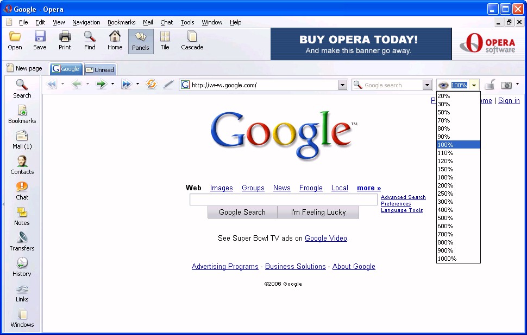Click I'm Feeling Lucky button
The image size is (527, 335).
pos(318,212)
